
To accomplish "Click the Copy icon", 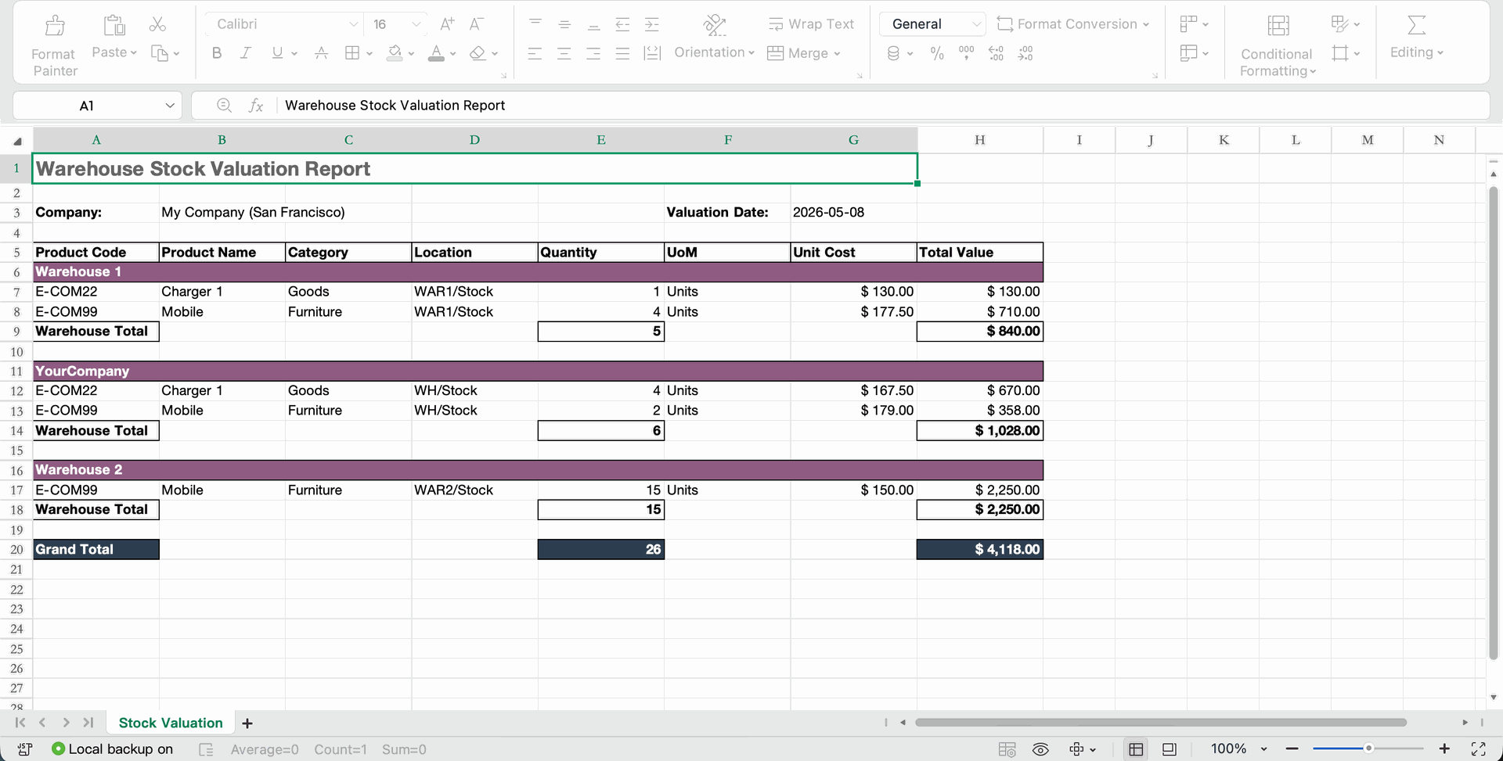I will 160,53.
